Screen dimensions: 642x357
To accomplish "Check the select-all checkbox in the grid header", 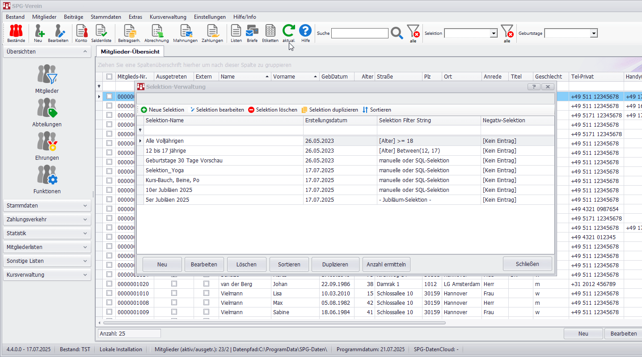I will 109,76.
